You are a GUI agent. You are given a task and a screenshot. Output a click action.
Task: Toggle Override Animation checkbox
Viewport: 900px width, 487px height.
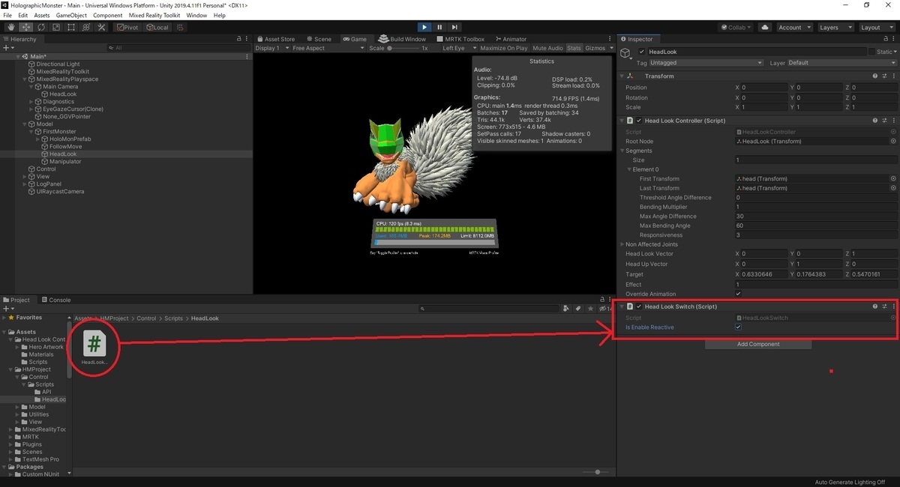coord(739,294)
